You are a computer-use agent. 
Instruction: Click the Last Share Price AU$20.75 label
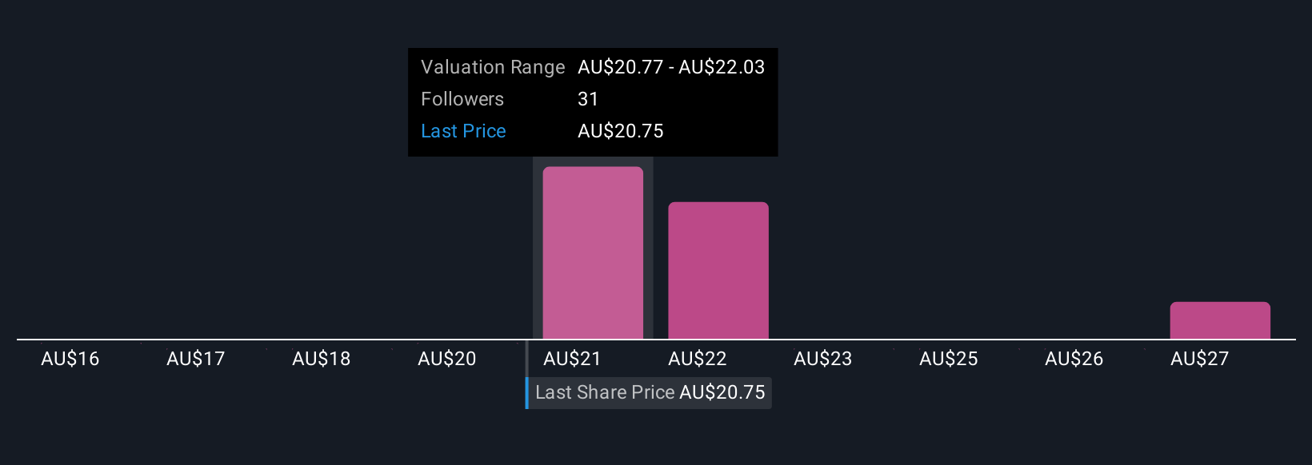pyautogui.click(x=649, y=393)
